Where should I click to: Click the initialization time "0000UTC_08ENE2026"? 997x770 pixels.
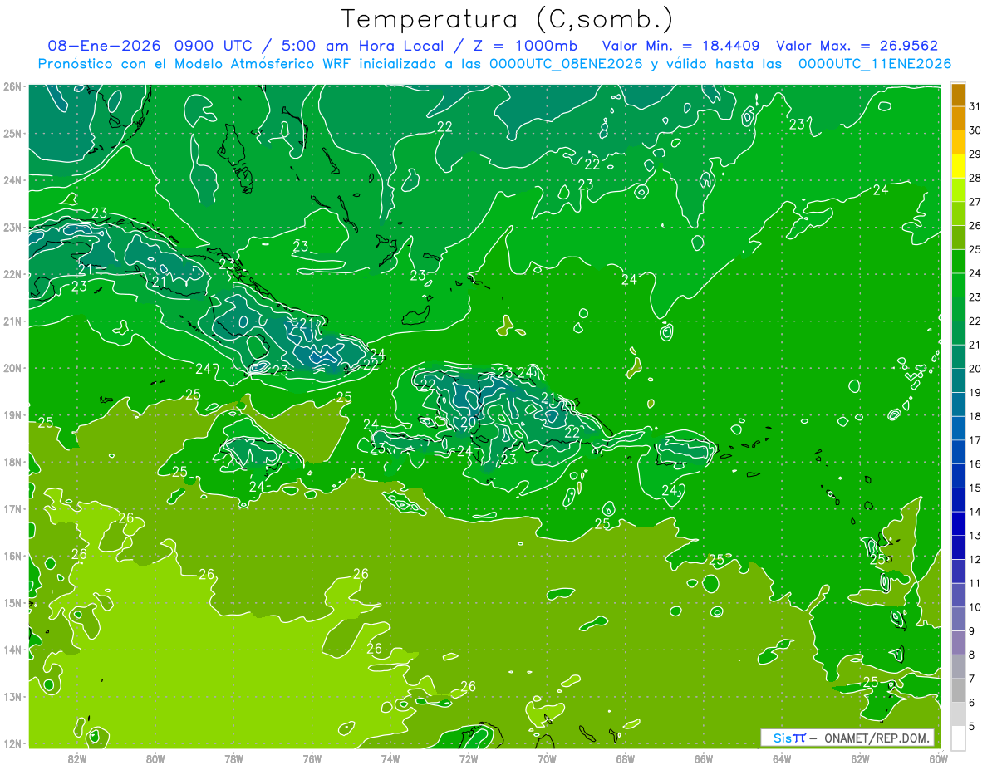point(566,64)
